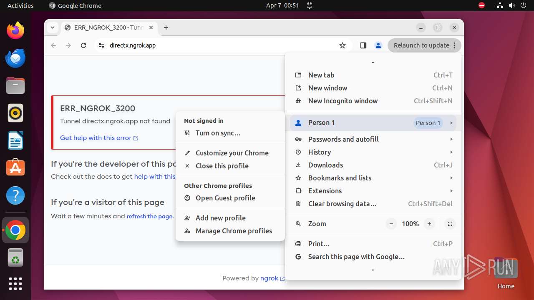Click the 100% zoom level value
The width and height of the screenshot is (534, 300).
tap(410, 224)
